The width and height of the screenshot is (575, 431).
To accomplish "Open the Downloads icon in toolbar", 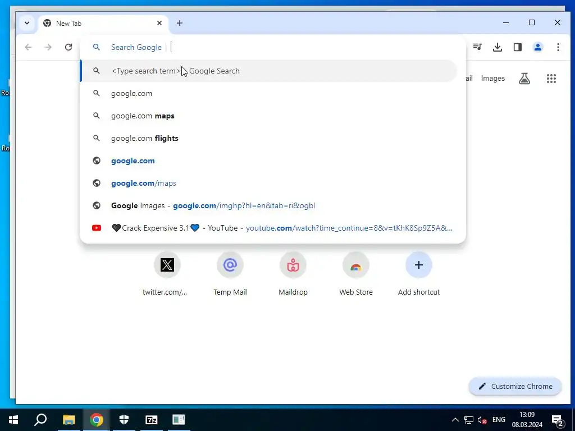I will (x=498, y=47).
